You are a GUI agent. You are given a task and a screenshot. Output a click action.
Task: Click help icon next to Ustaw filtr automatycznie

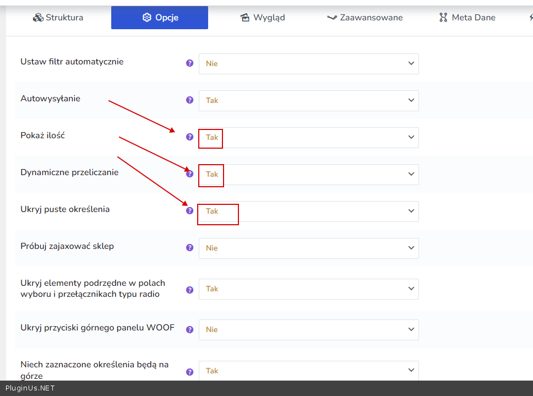[190, 63]
